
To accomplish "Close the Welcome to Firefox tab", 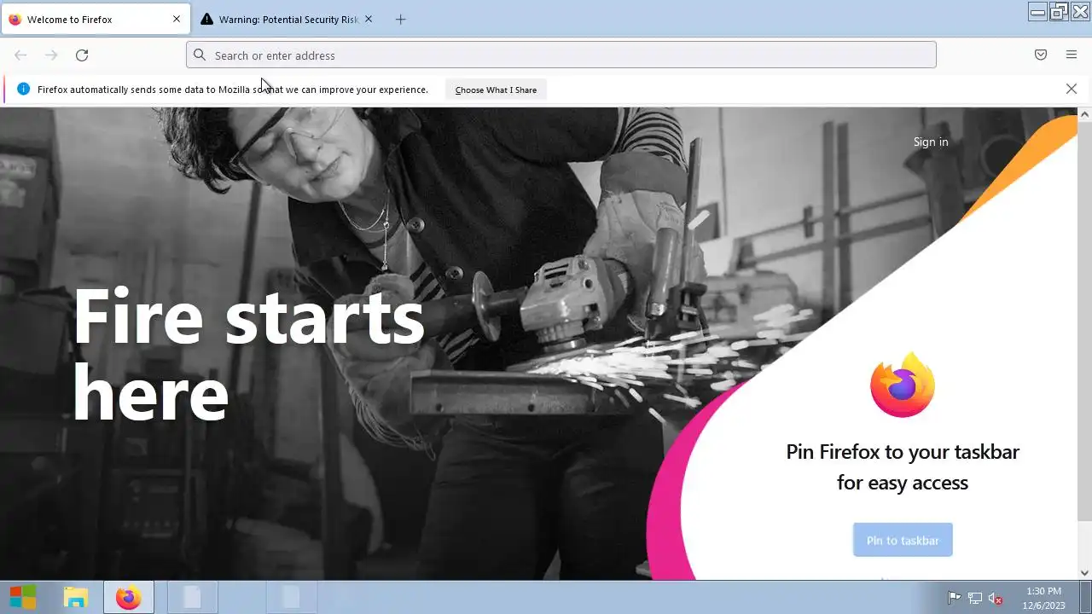I will (177, 19).
